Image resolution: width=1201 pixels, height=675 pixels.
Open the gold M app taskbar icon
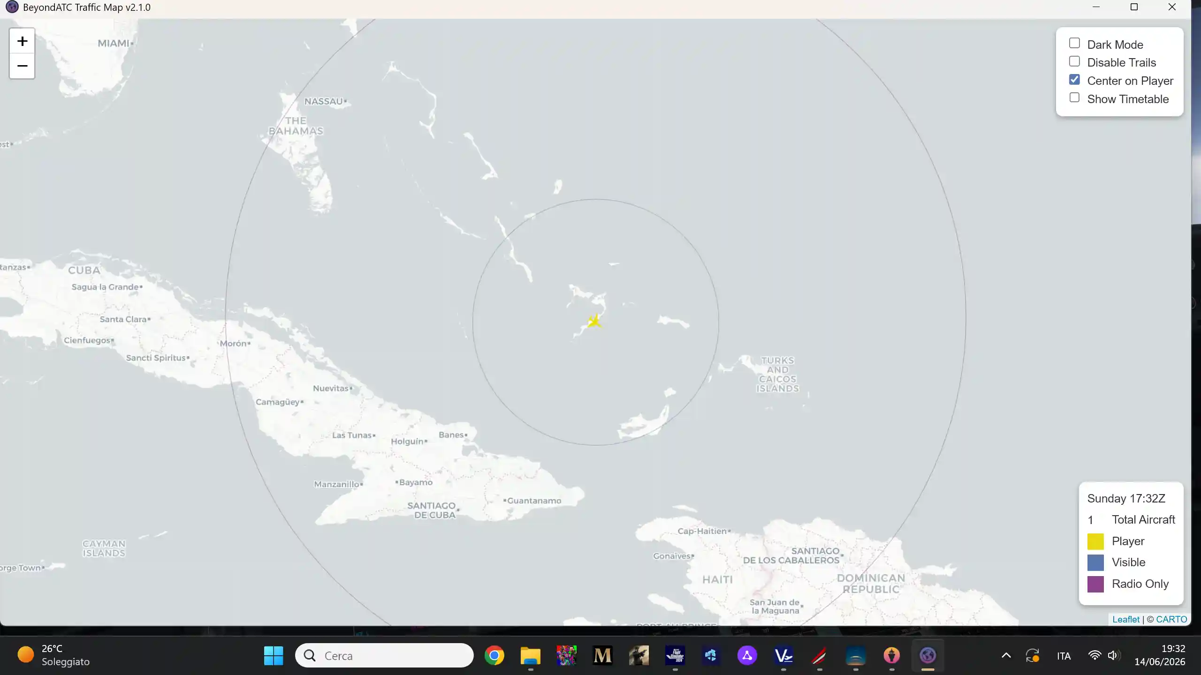coord(603,655)
